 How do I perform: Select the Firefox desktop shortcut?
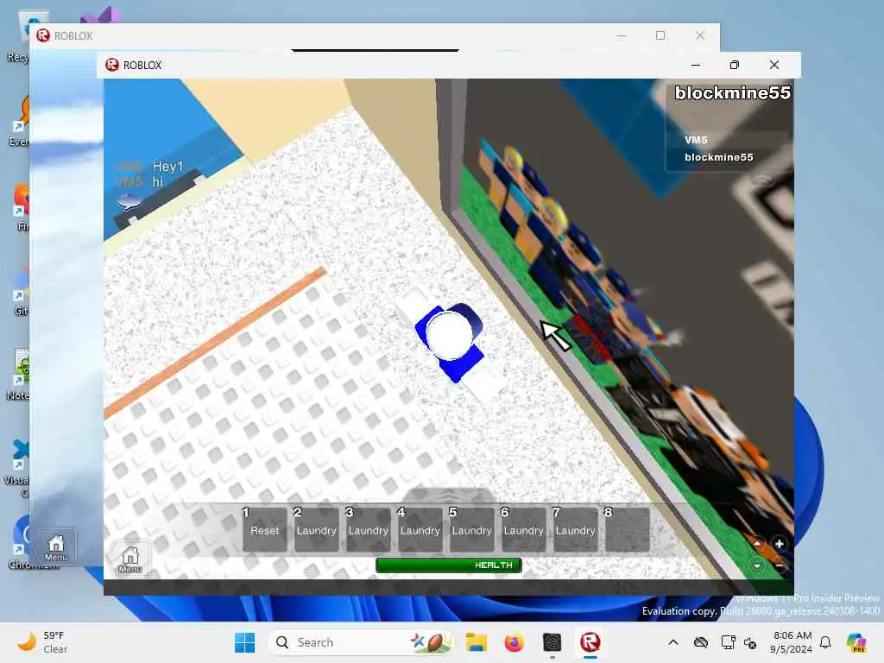click(21, 207)
